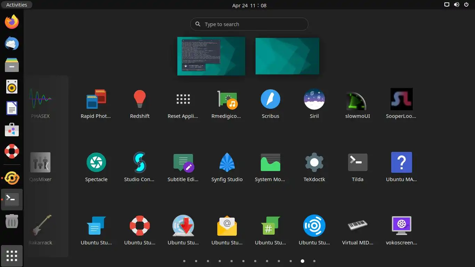Open Tilda terminal app
This screenshot has width=475, height=267.
(357, 167)
